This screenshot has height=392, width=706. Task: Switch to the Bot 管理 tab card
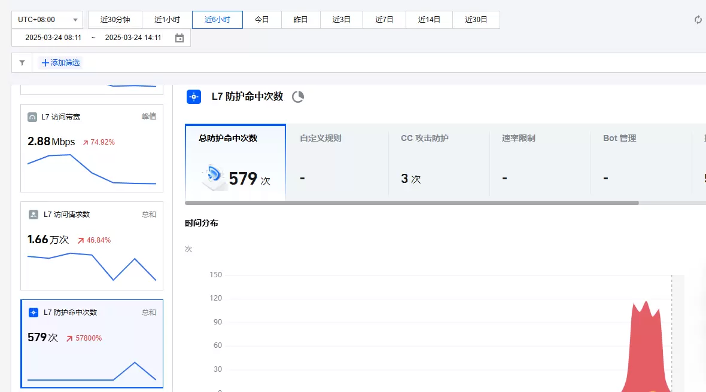641,163
